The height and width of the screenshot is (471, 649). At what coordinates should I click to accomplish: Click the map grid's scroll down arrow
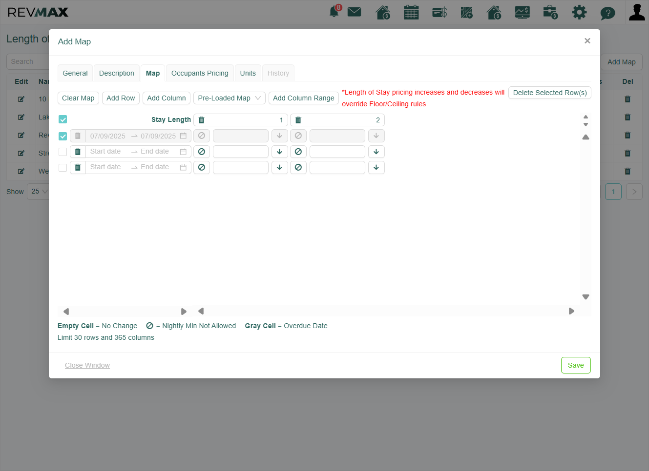coord(586,297)
